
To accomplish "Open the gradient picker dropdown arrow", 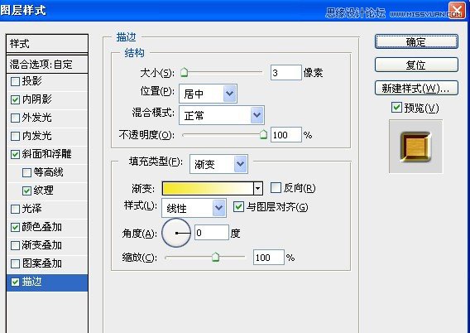I will [258, 189].
